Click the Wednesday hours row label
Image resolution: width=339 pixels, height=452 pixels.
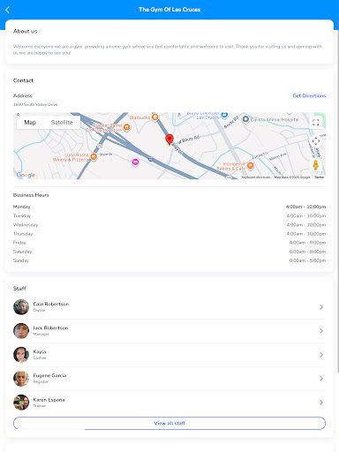coord(26,225)
